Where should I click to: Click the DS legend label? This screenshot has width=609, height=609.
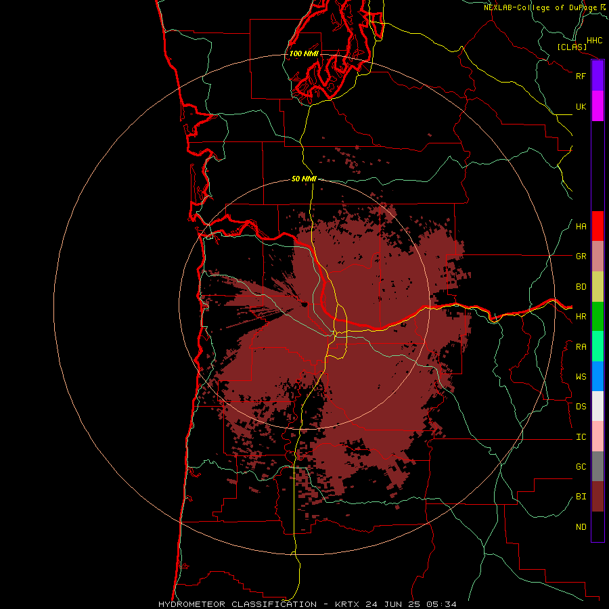coord(581,407)
